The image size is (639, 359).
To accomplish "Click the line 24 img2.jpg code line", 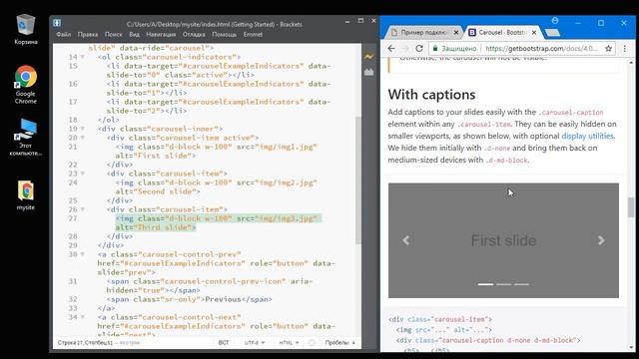I will (x=217, y=186).
